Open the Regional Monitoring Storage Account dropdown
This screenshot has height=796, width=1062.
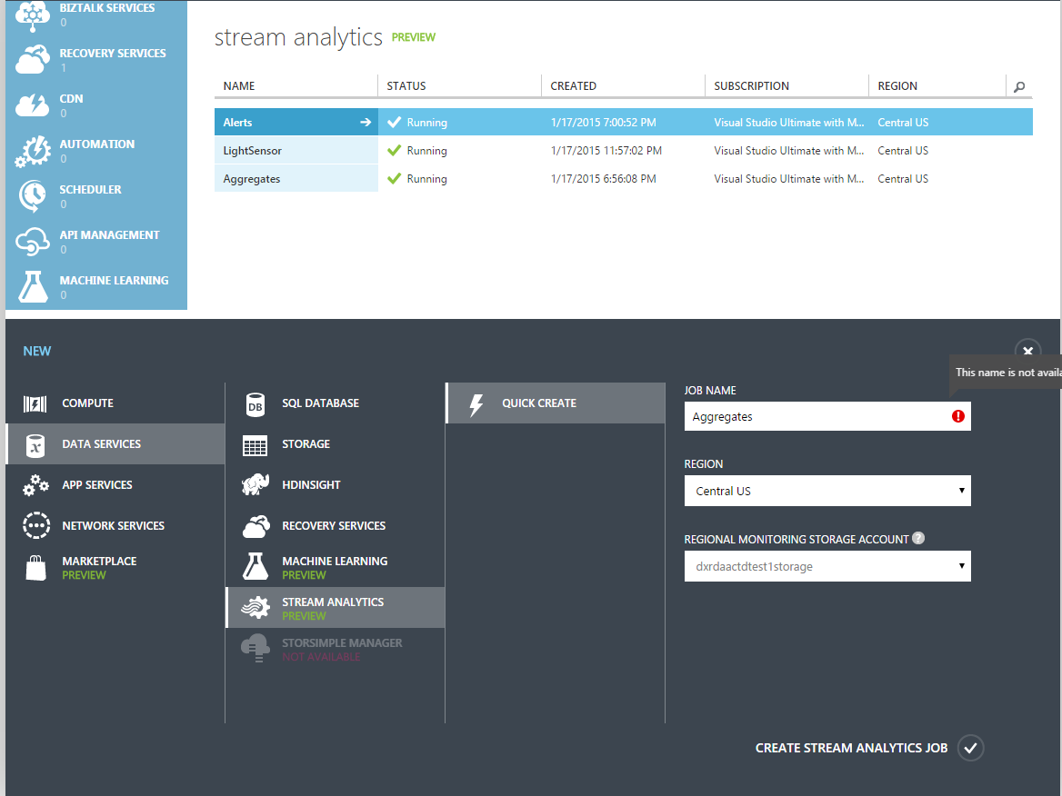point(827,566)
